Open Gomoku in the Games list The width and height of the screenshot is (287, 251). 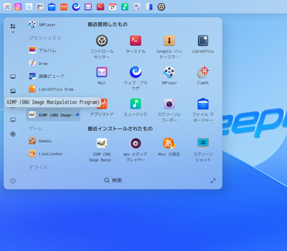click(45, 141)
